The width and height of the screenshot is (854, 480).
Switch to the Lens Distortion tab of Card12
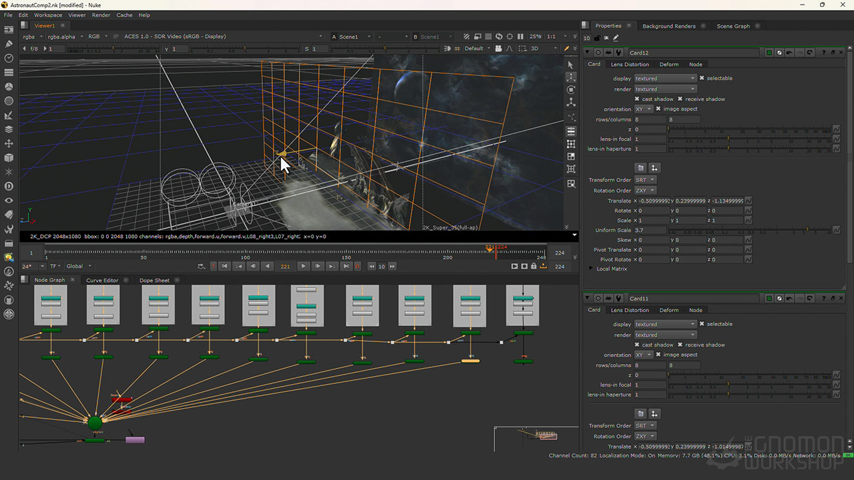[x=630, y=64]
